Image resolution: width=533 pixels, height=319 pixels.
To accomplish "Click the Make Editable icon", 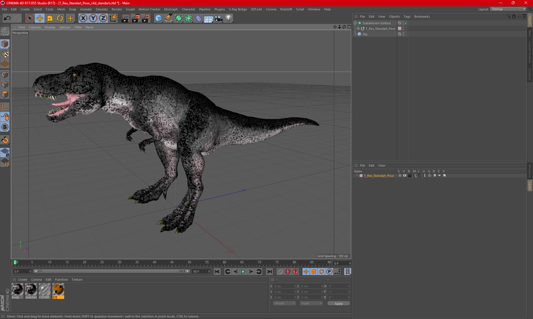I will click(x=5, y=31).
